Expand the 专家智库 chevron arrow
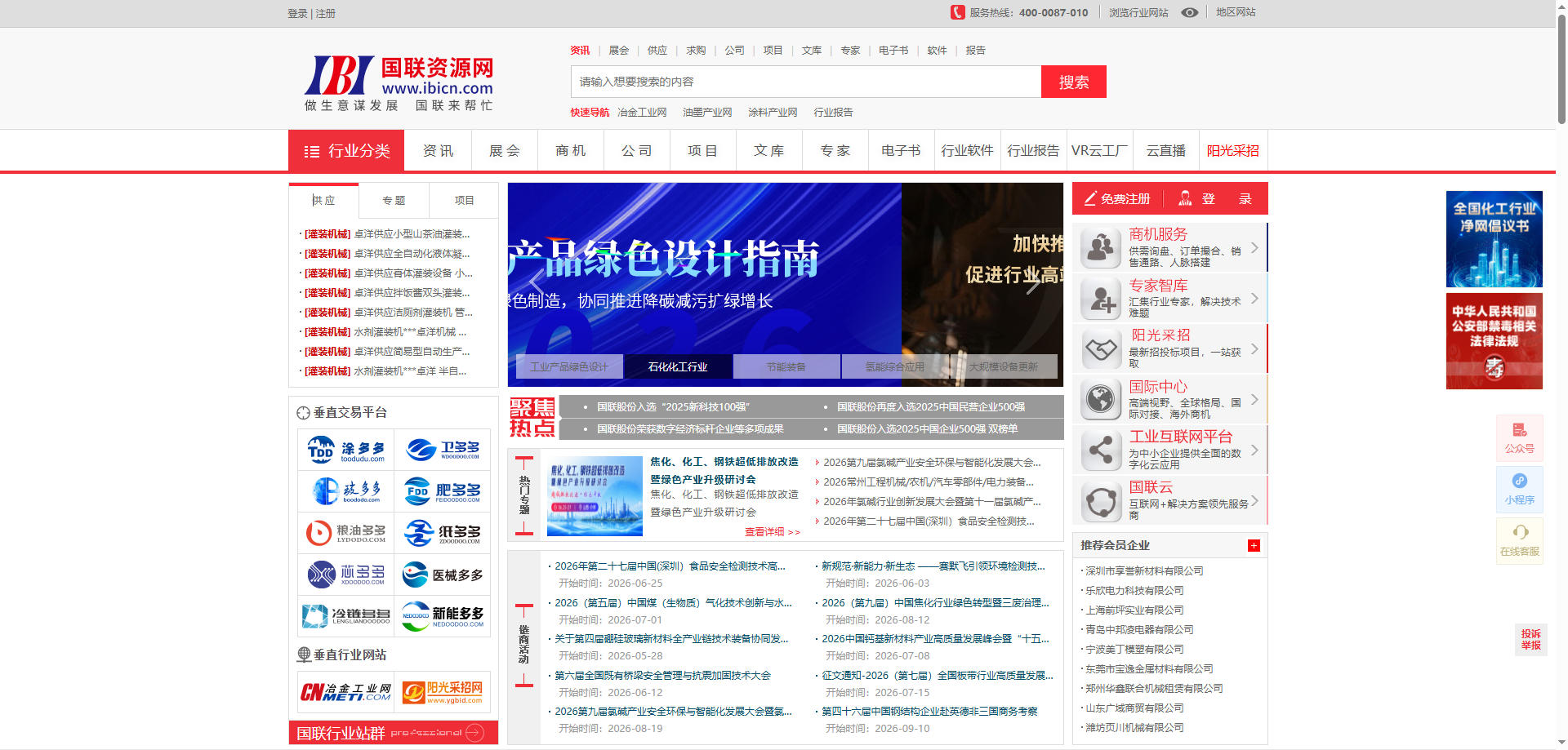The height and width of the screenshot is (750, 1568). (x=1254, y=298)
